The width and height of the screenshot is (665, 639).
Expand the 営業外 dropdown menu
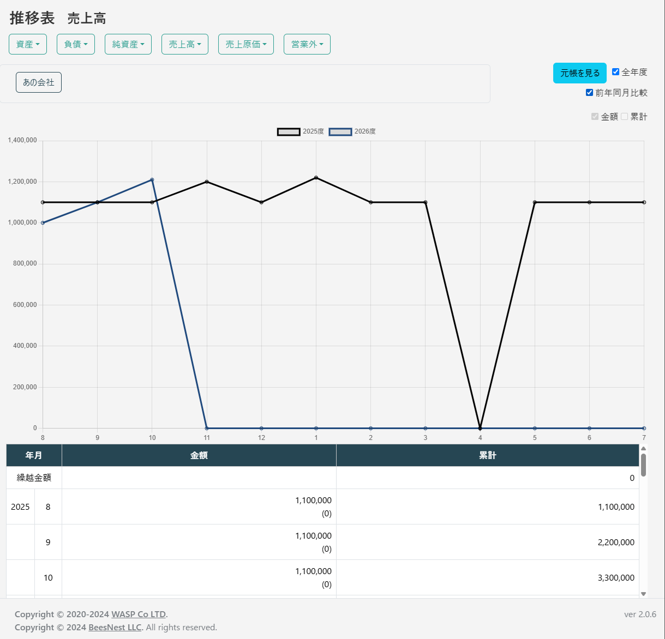(307, 44)
